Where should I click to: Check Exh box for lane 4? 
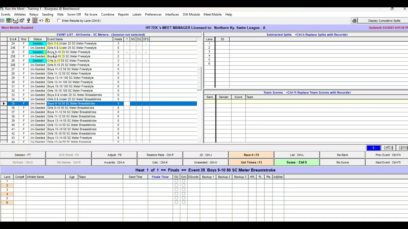184,194
